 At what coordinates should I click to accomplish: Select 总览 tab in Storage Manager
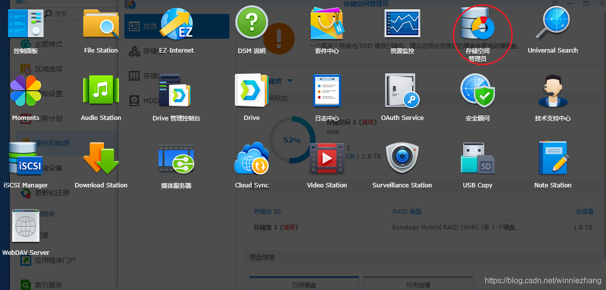click(177, 26)
